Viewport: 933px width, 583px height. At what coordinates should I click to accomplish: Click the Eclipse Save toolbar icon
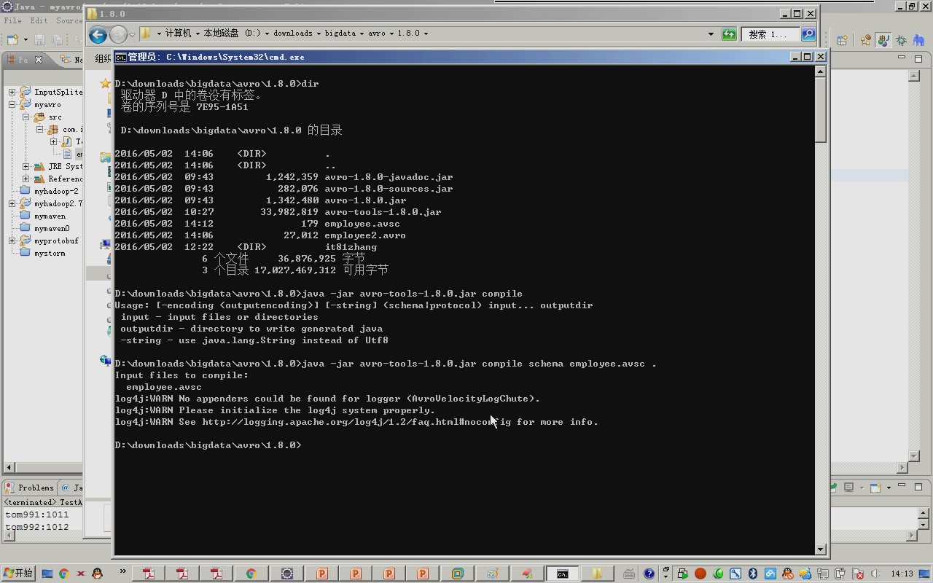pos(40,39)
